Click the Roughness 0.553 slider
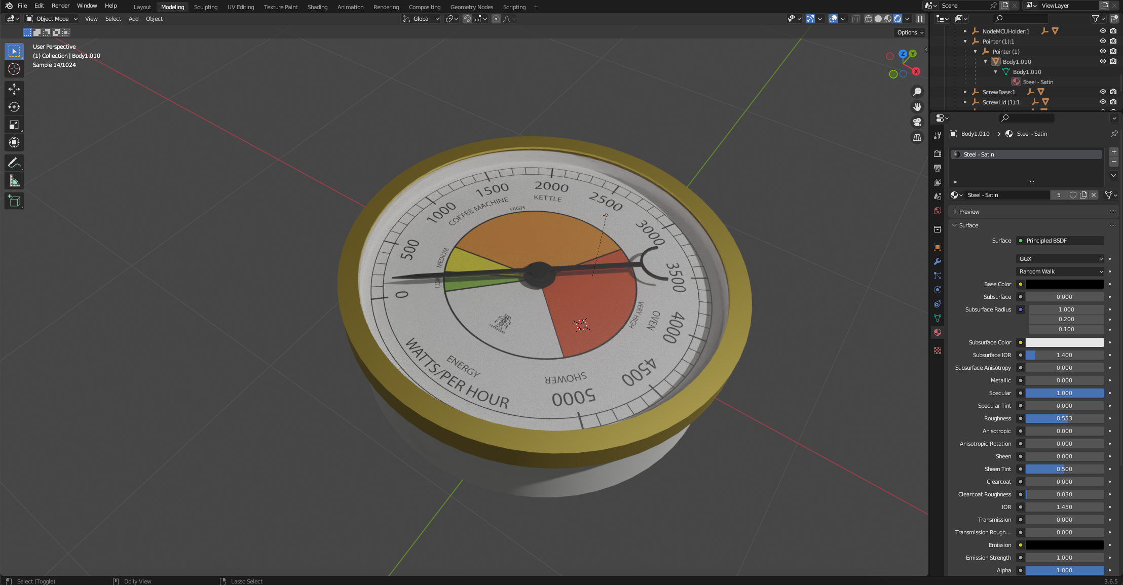This screenshot has width=1123, height=585. click(x=1065, y=418)
